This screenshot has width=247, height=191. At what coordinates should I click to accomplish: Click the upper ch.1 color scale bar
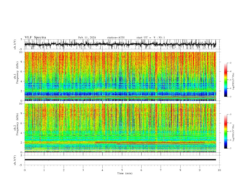click(x=225, y=80)
